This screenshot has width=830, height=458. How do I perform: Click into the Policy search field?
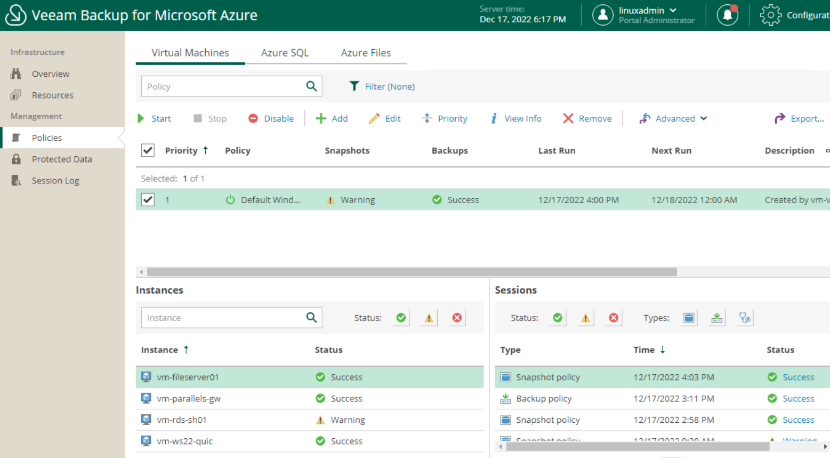(224, 86)
